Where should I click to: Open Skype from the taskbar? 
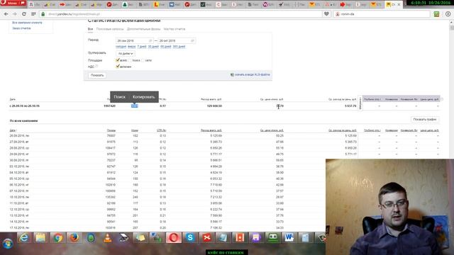190,238
